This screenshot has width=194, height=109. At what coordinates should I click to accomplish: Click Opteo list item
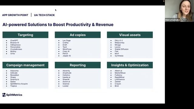pos(13,81)
